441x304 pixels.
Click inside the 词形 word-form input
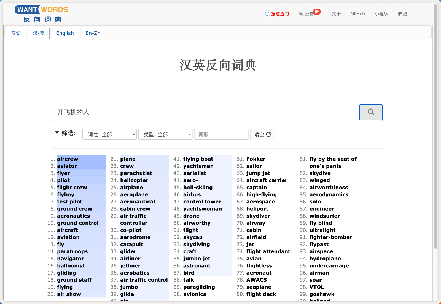tap(221, 134)
